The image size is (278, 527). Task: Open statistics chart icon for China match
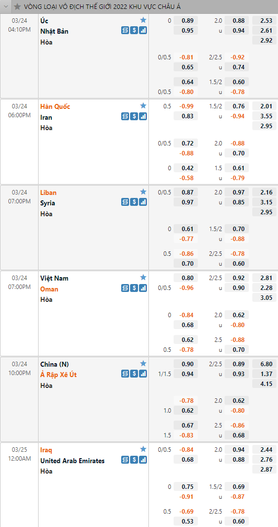pyautogui.click(x=143, y=374)
